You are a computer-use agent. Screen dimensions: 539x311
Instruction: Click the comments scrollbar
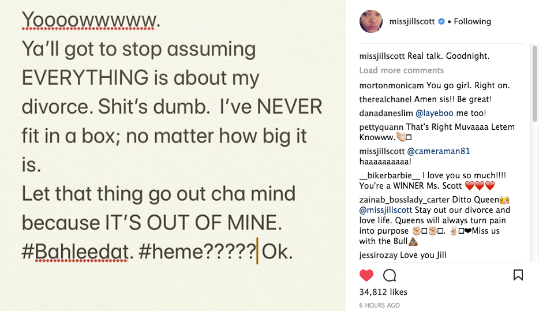click(534, 115)
